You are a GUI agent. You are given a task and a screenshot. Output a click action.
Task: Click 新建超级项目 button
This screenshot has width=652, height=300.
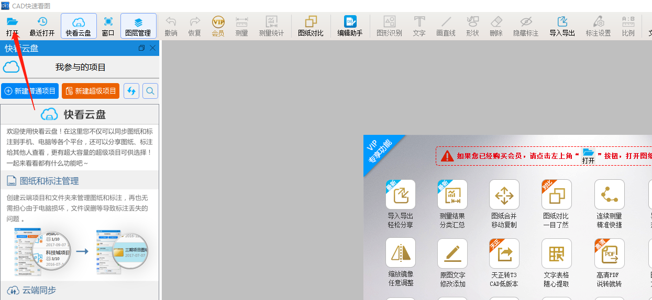[91, 91]
